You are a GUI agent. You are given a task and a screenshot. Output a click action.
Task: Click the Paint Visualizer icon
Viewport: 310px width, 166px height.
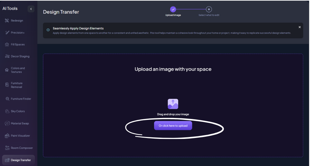click(x=7, y=136)
